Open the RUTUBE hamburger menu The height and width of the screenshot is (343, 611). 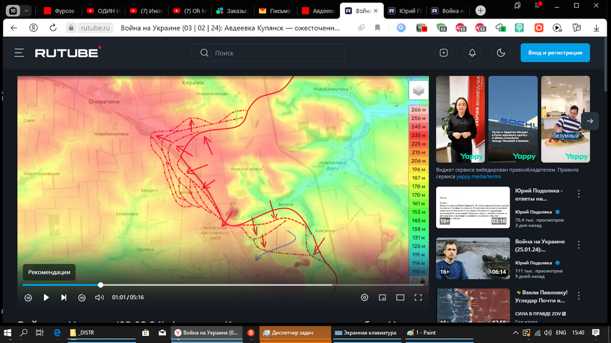(19, 53)
